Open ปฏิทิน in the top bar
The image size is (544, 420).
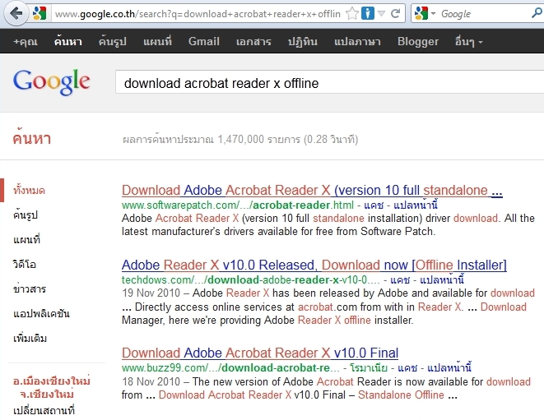(x=303, y=42)
